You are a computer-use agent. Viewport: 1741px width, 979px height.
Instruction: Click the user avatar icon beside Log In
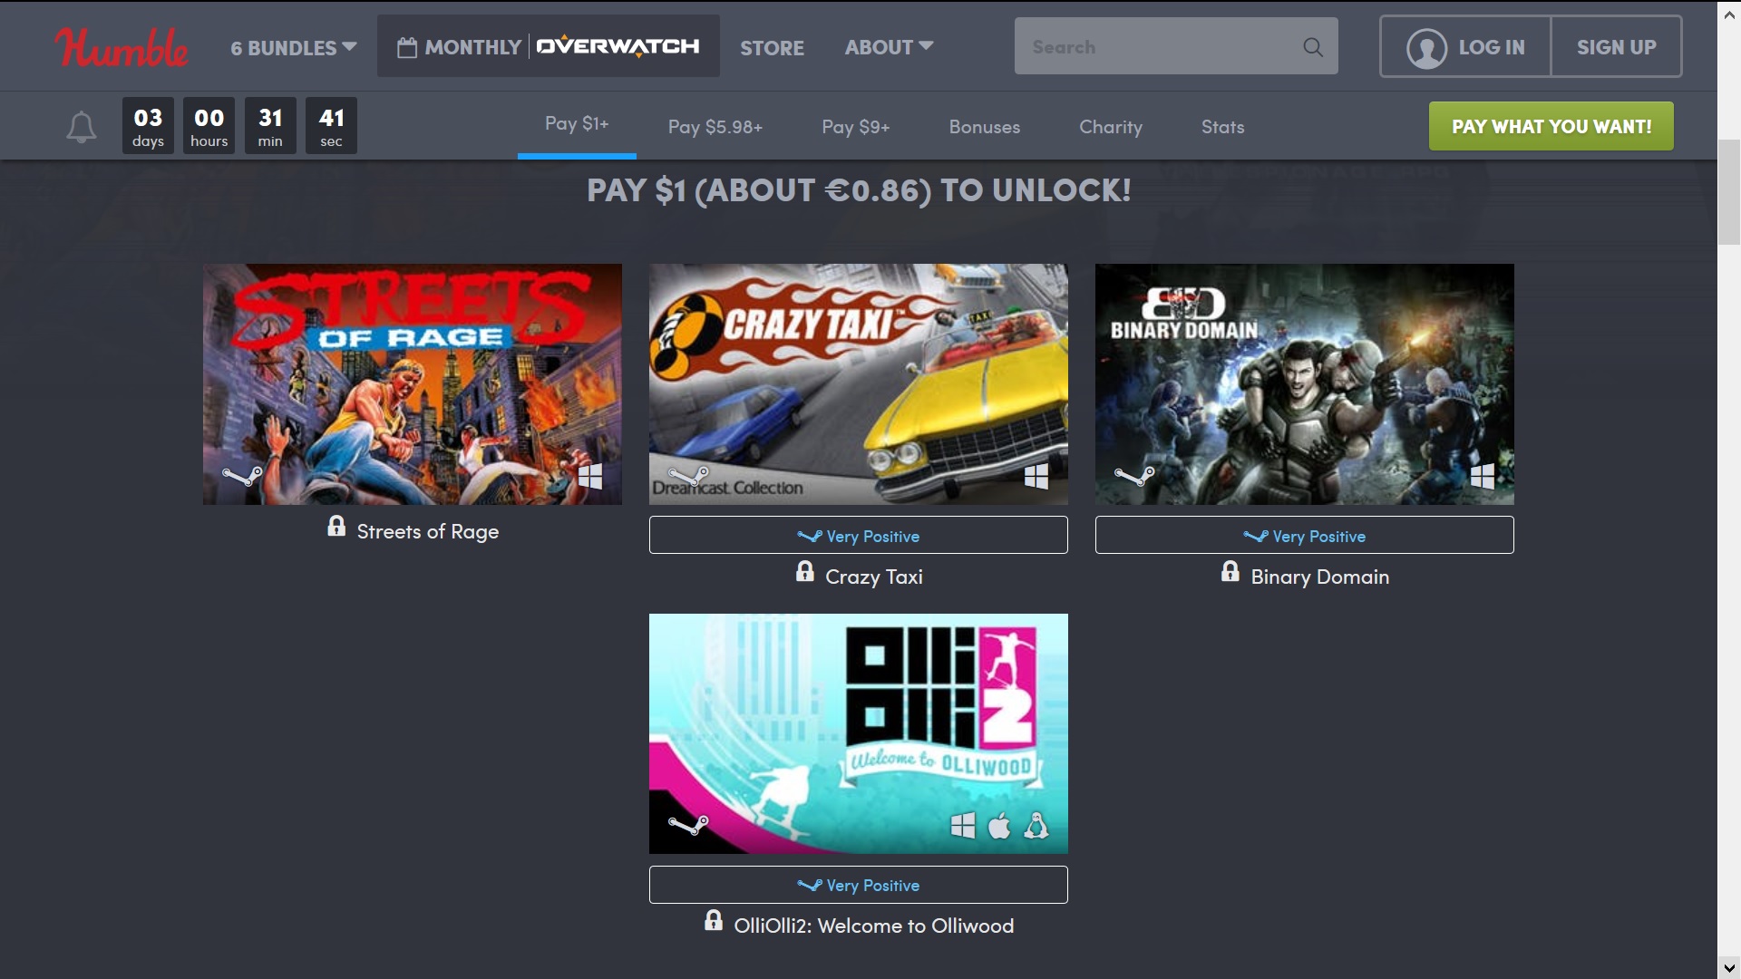[1425, 48]
